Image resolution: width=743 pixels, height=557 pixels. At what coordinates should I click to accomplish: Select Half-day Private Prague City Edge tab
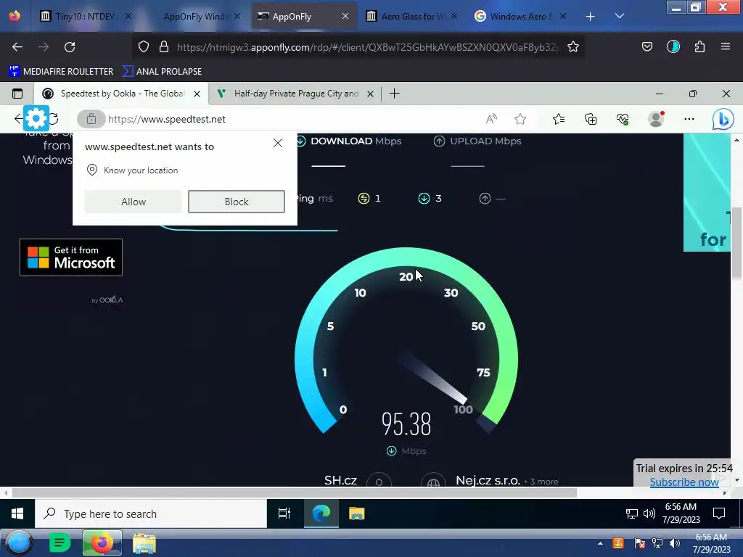coord(295,94)
